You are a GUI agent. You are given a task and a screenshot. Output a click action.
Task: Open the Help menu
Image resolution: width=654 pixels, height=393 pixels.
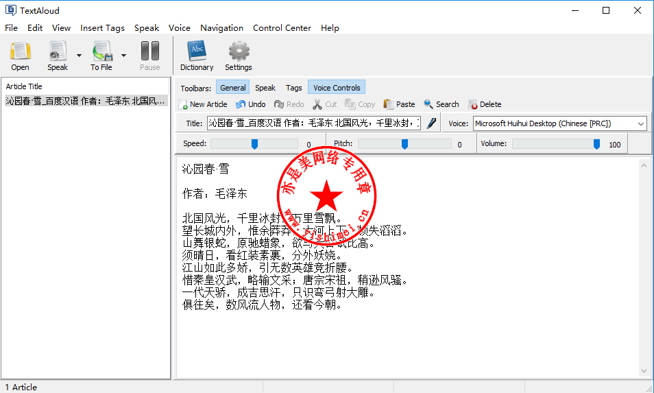(x=330, y=28)
